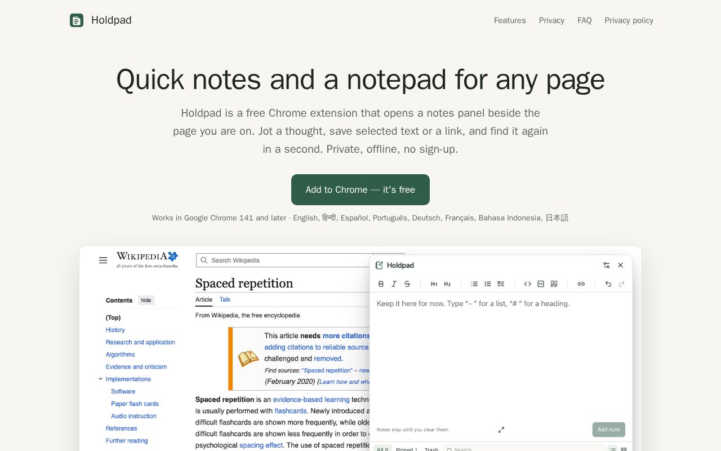Follow the evidence-based learning link
This screenshot has height=451, width=721.
(x=311, y=399)
